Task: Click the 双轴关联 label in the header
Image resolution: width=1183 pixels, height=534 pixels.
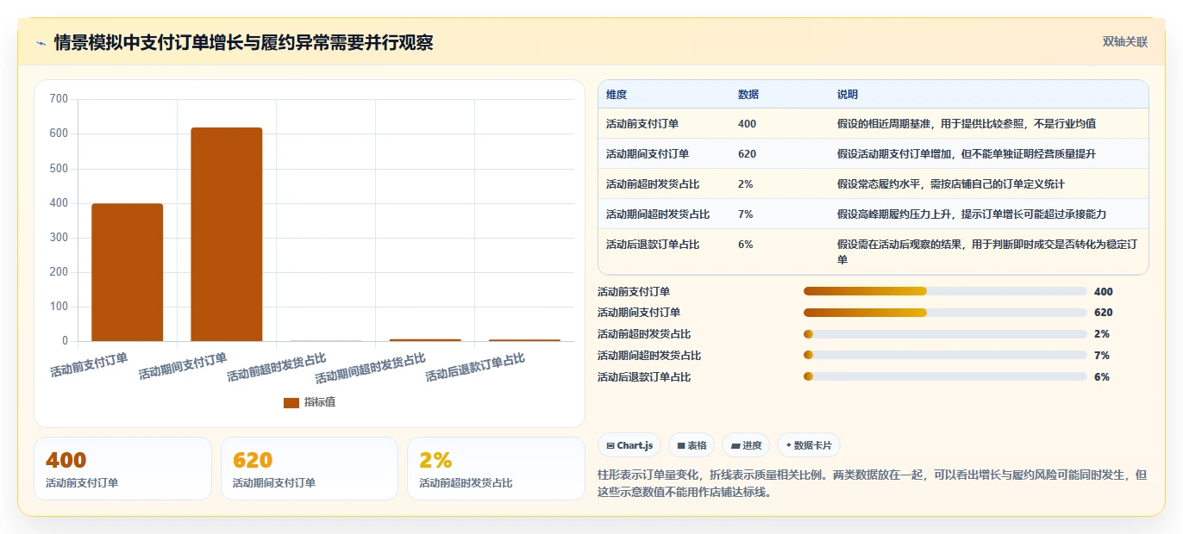Action: [x=1124, y=41]
